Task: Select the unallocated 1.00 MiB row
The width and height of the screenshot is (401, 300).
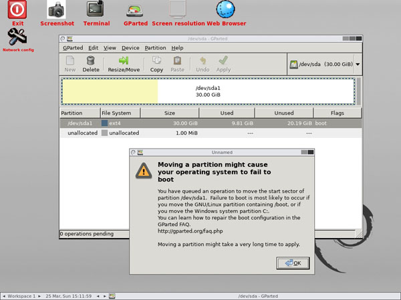Action: [x=211, y=133]
